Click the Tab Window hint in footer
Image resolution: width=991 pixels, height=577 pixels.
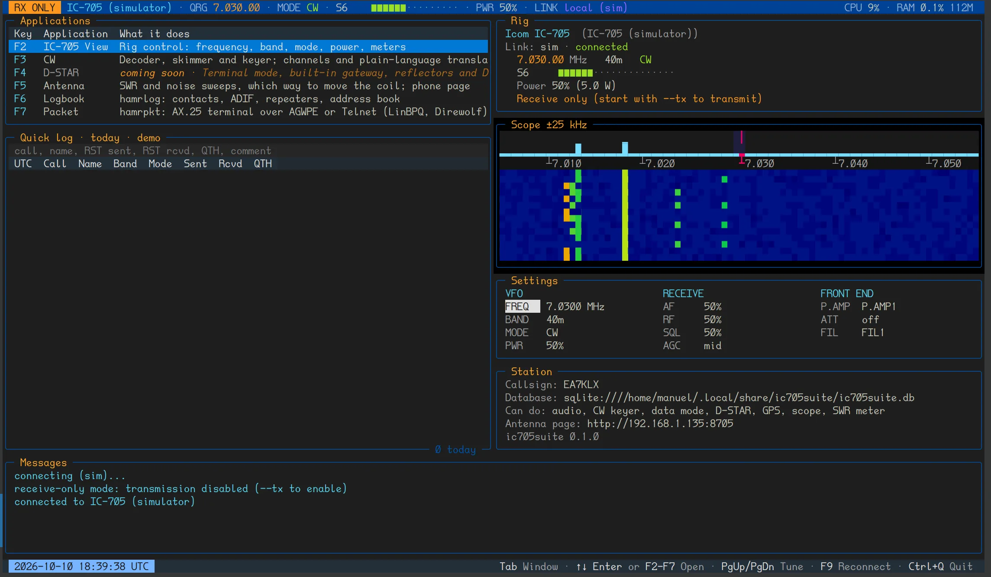(x=529, y=566)
